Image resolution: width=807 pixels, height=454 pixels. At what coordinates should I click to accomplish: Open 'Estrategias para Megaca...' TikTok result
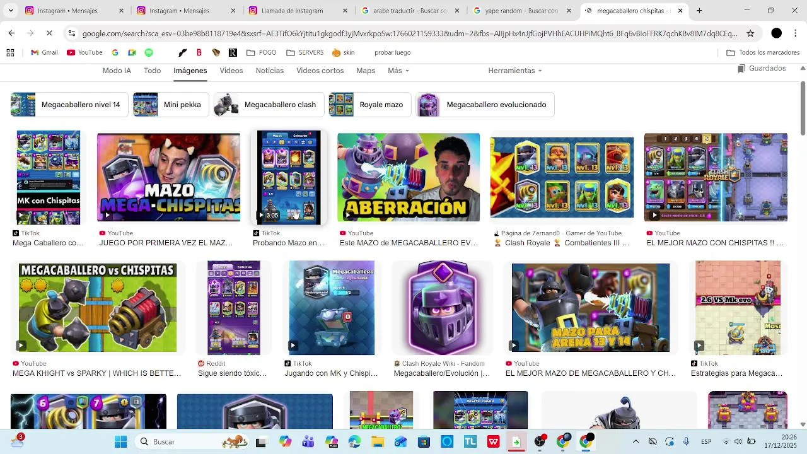tap(736, 373)
